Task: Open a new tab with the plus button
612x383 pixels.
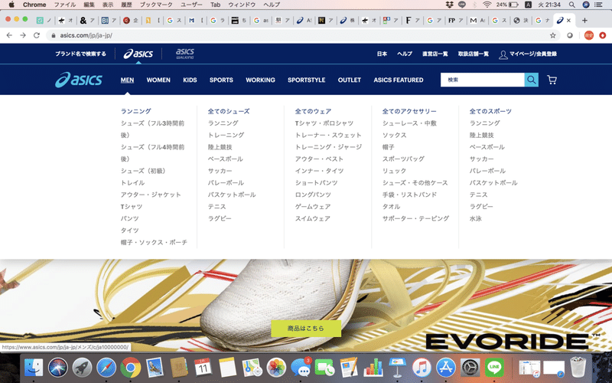Action: (x=584, y=21)
